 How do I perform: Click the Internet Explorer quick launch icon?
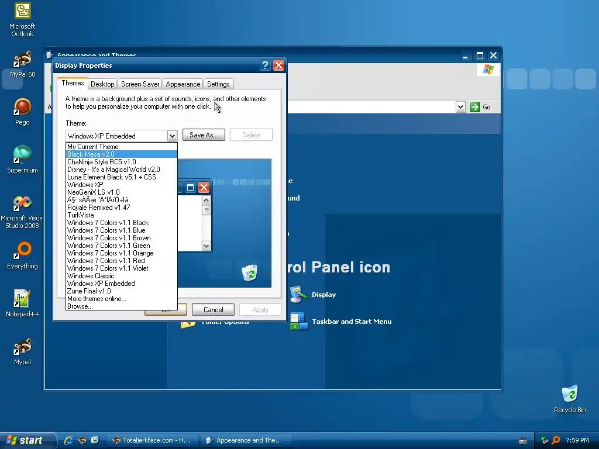(x=68, y=440)
